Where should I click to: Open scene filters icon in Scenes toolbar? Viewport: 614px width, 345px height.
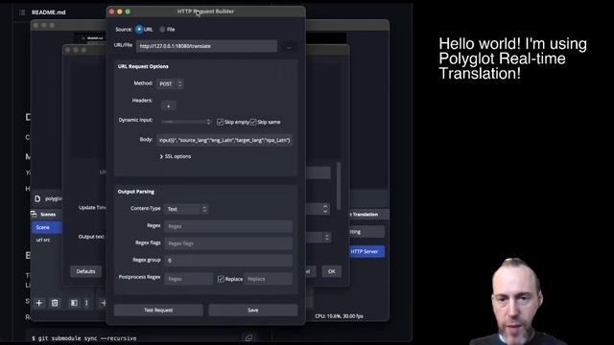coord(74,303)
